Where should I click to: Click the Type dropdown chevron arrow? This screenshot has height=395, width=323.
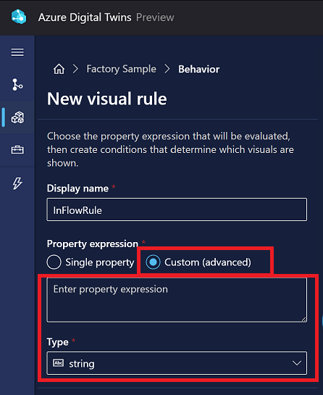(297, 363)
